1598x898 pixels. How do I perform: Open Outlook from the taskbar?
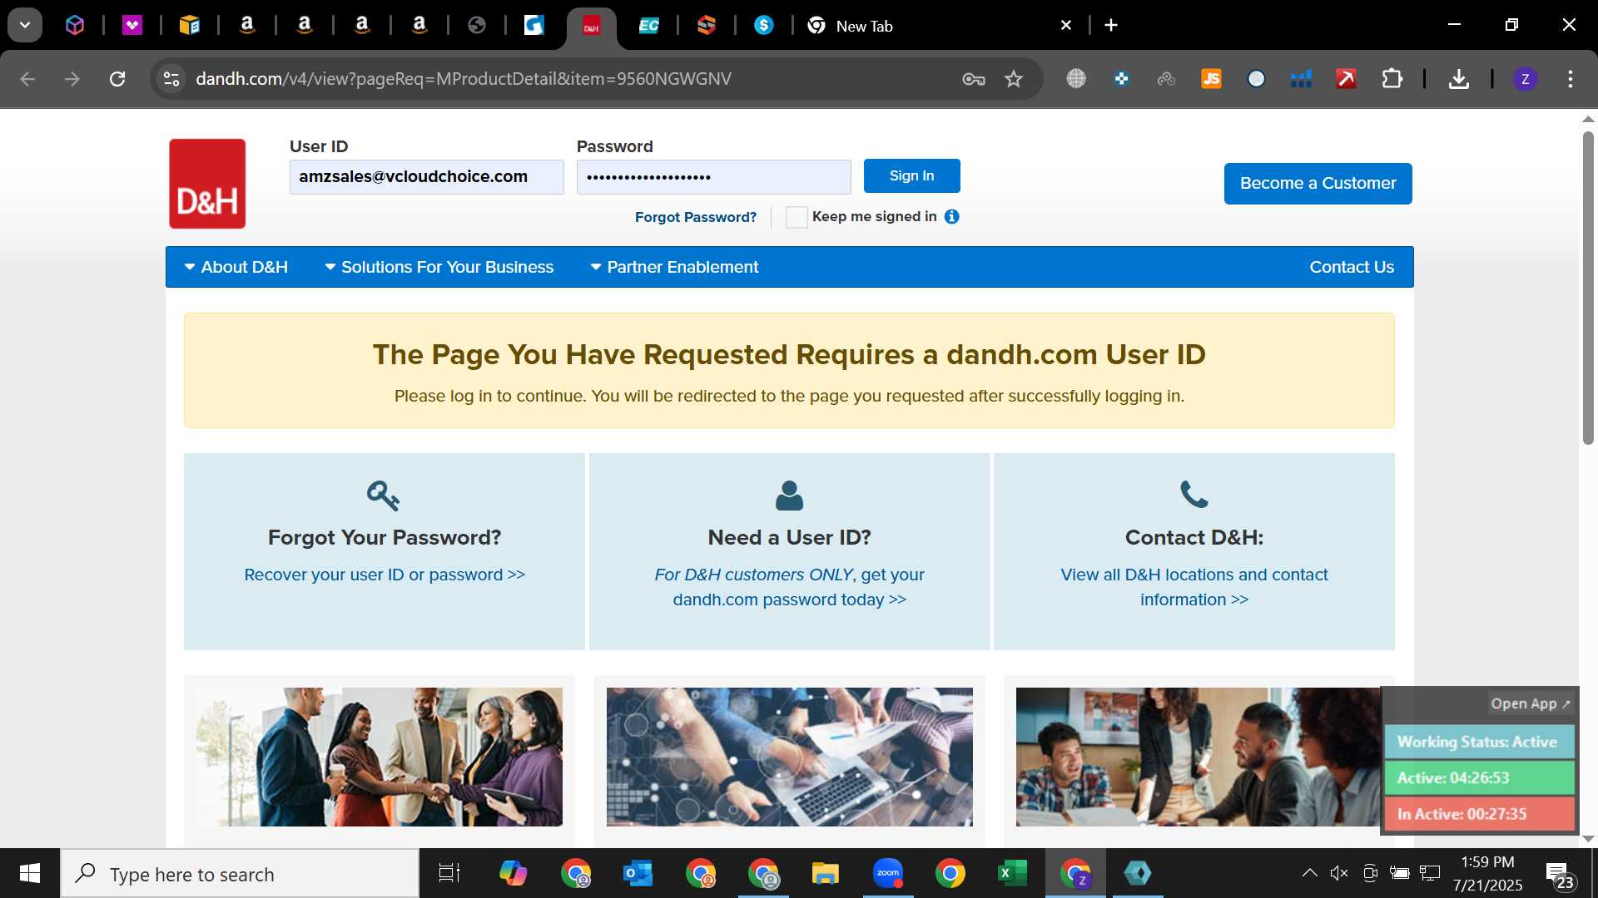[638, 873]
